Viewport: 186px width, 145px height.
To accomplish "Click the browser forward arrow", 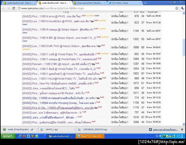I will (x=9, y=8).
